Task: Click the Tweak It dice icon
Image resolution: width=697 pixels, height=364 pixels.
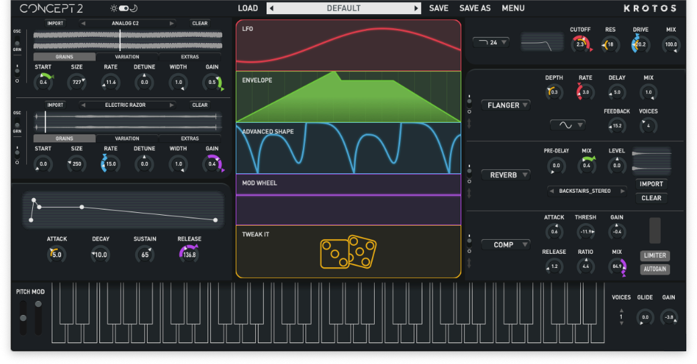Action: [348, 253]
